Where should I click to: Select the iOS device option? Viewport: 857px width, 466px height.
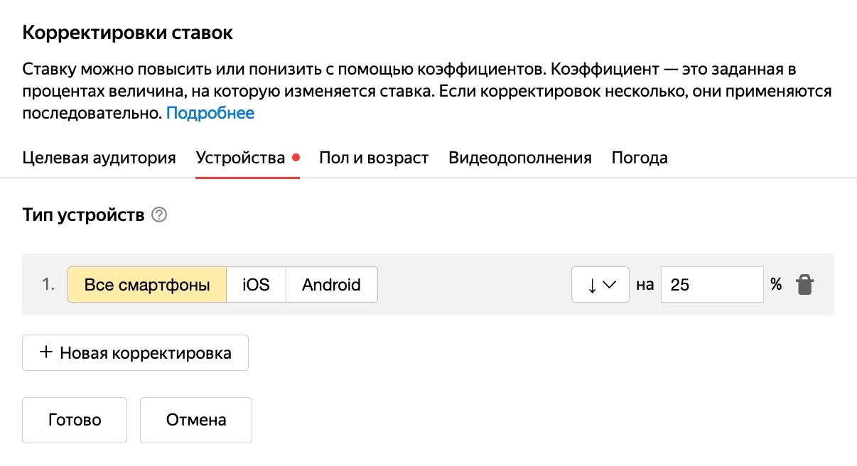point(256,283)
